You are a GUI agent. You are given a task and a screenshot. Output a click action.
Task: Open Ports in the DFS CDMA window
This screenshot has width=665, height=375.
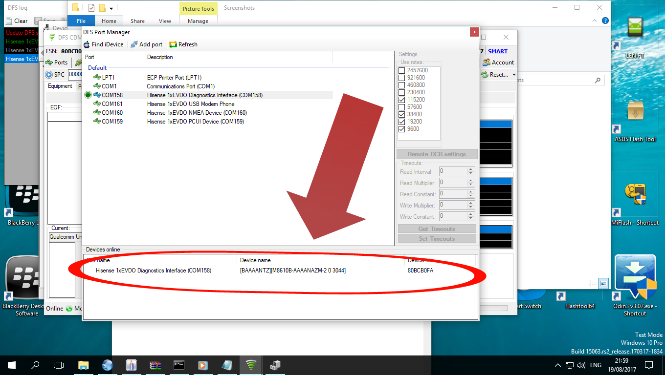coord(56,62)
